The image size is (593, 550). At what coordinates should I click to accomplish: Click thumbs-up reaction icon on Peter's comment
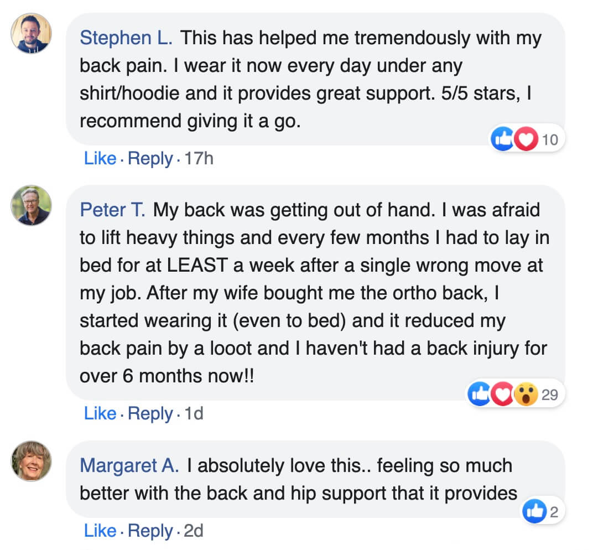point(480,395)
